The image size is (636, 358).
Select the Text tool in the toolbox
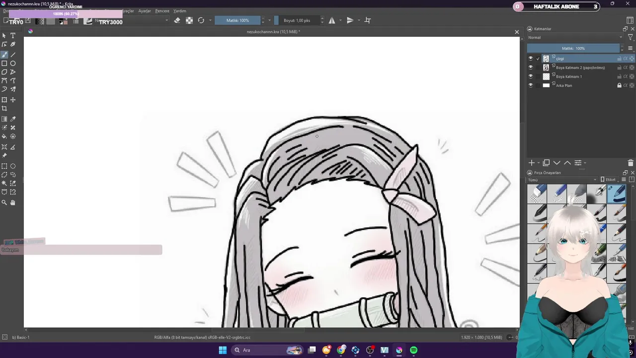click(x=13, y=36)
